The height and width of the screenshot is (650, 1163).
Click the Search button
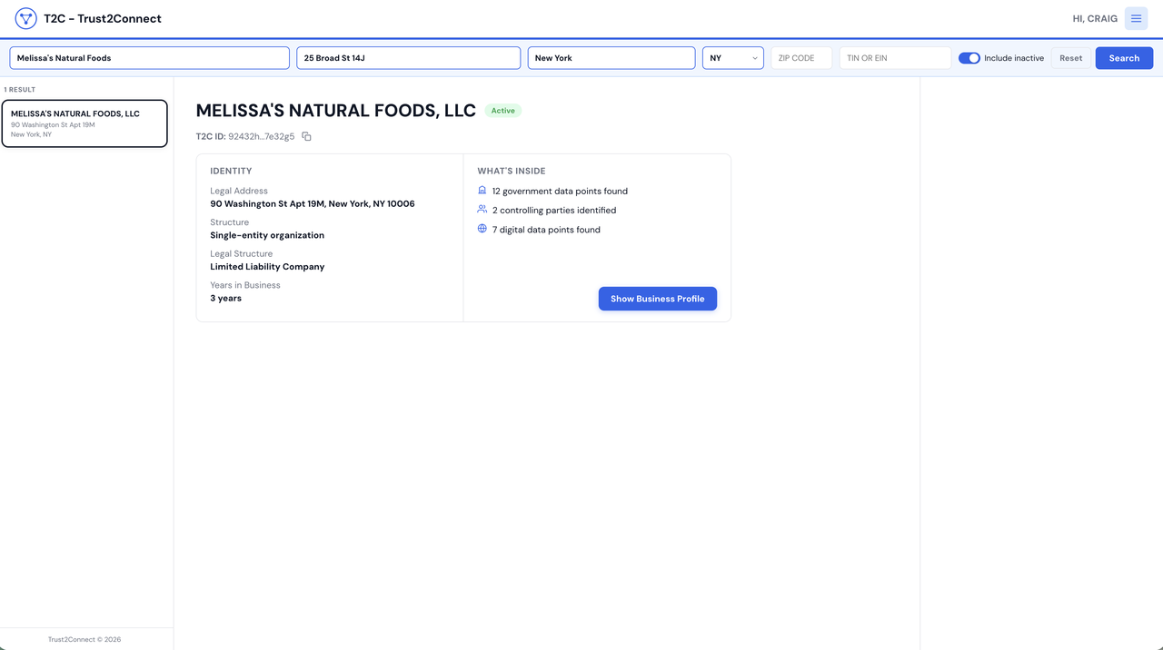point(1124,58)
